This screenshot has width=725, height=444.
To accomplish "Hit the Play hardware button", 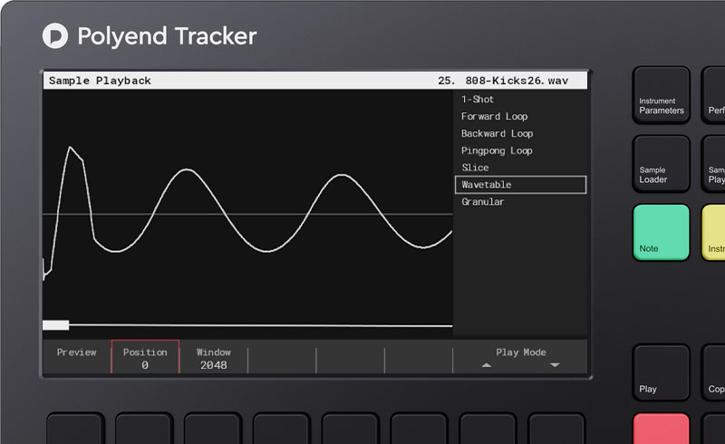I will 662,372.
